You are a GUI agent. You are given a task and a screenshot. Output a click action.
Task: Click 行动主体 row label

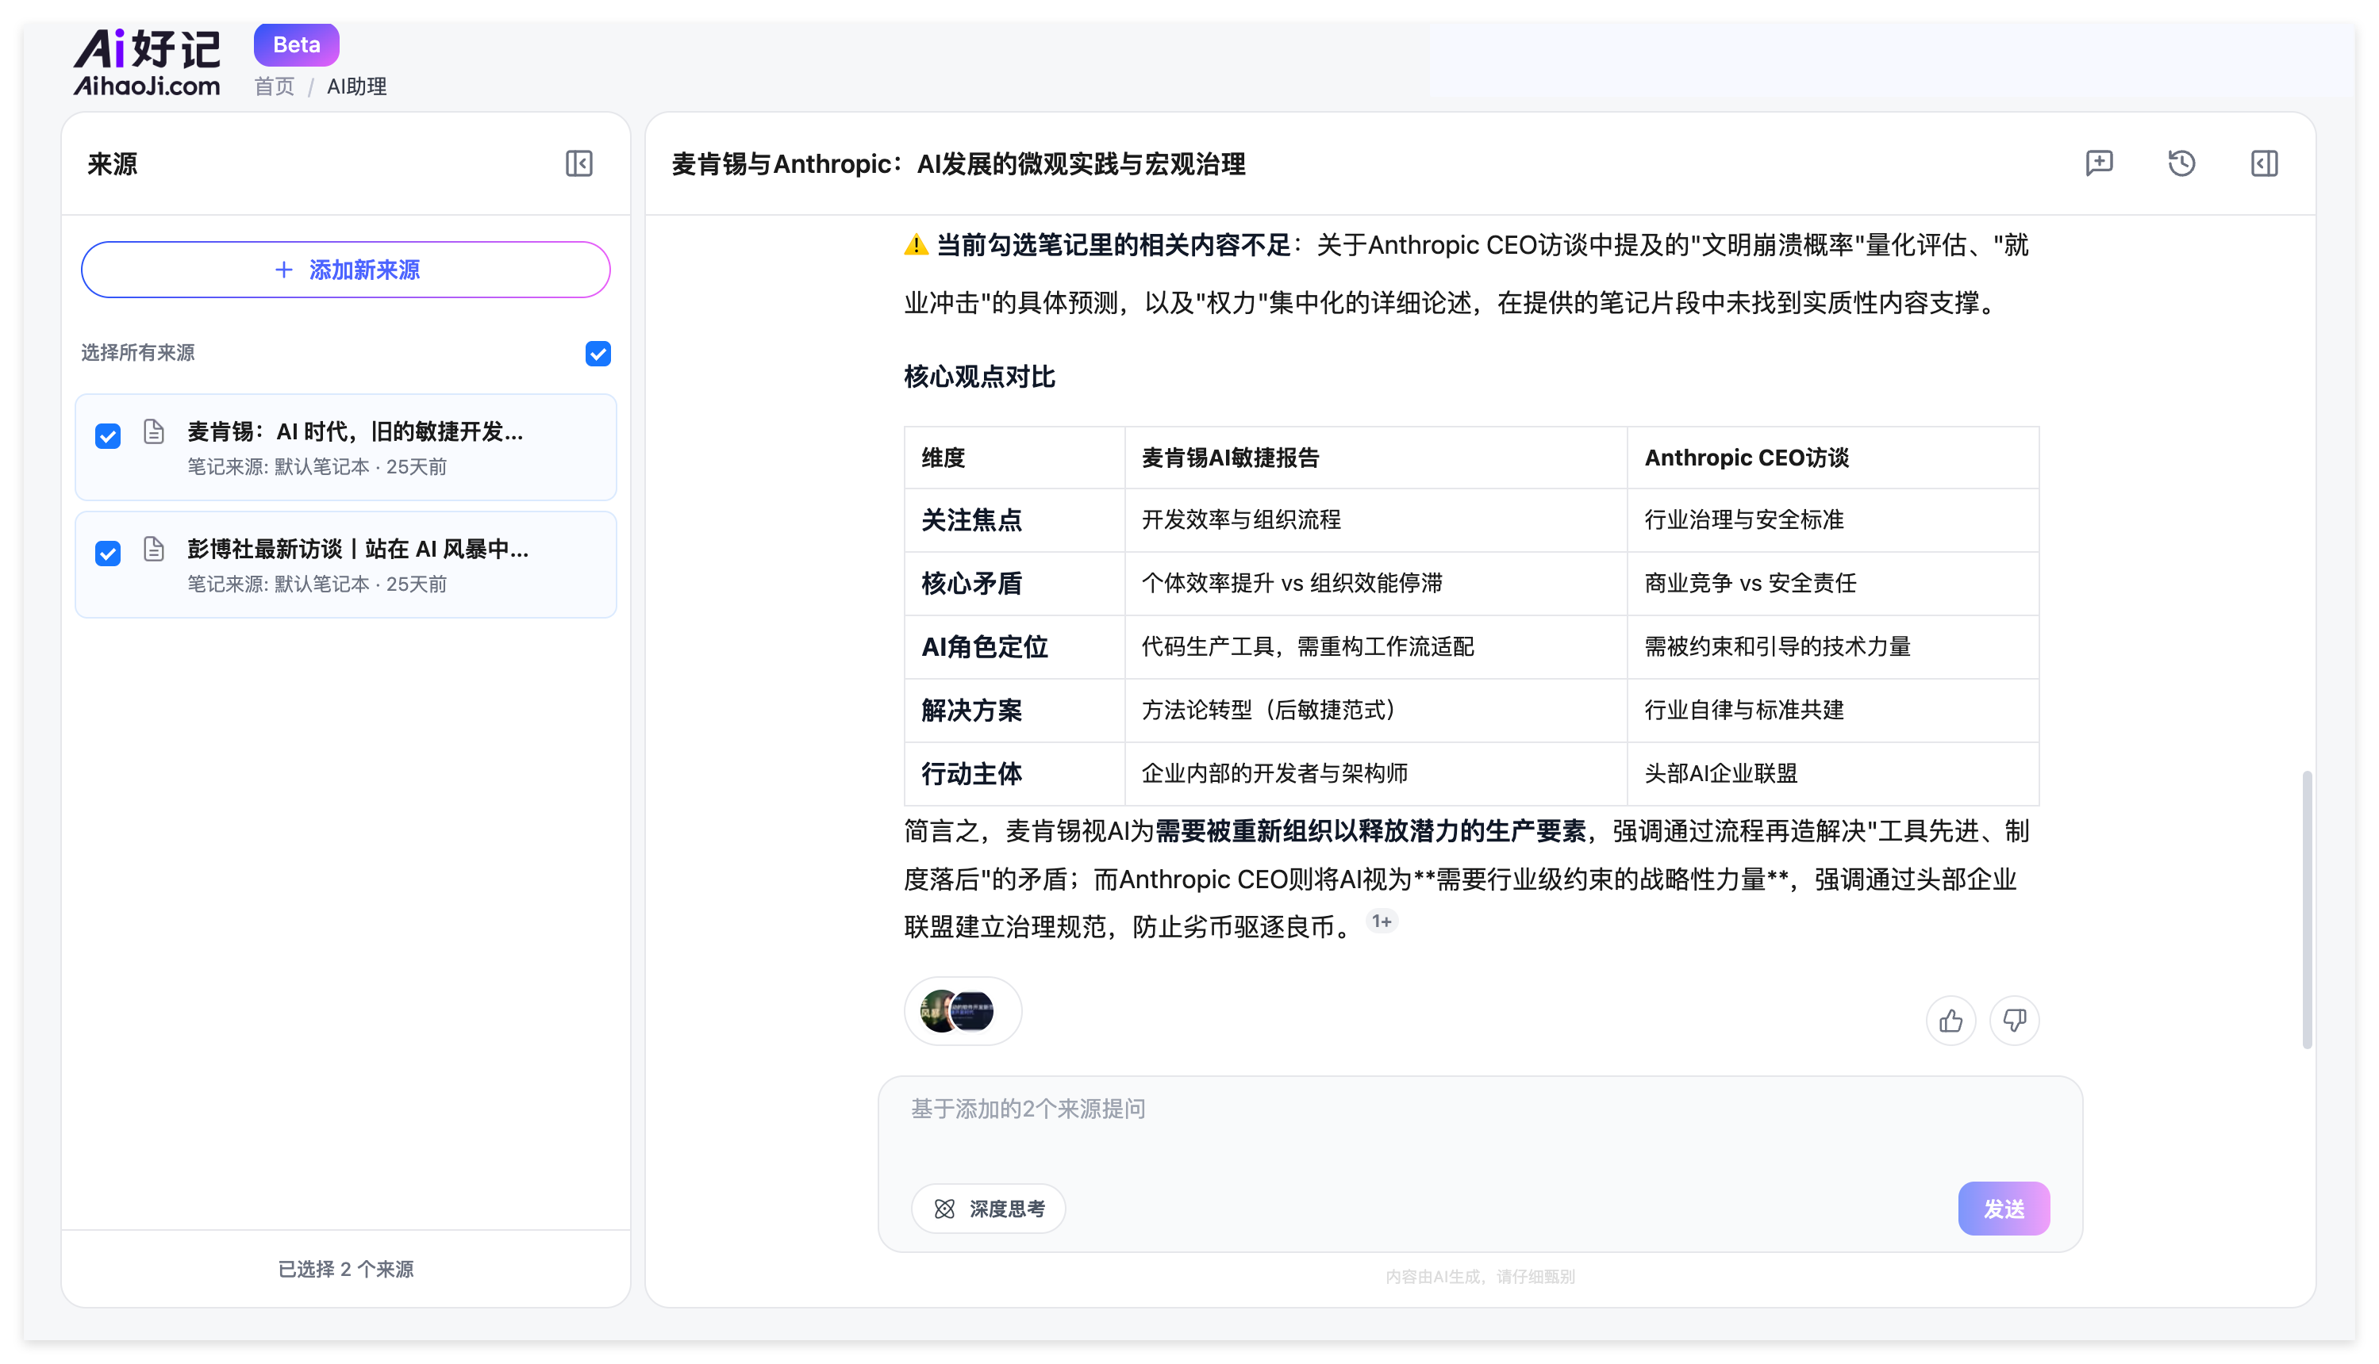[x=971, y=774]
